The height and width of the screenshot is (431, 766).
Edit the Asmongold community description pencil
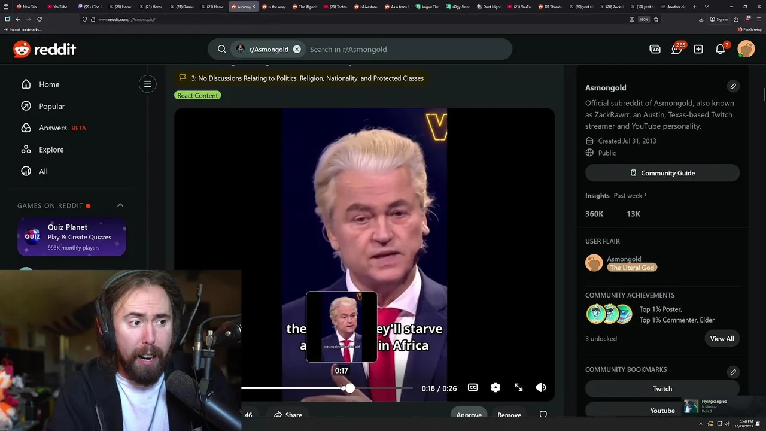(733, 86)
